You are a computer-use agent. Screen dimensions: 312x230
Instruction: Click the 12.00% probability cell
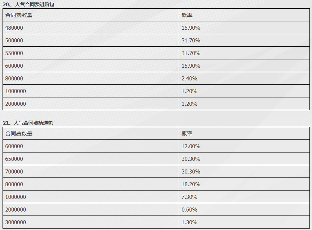pos(244,146)
